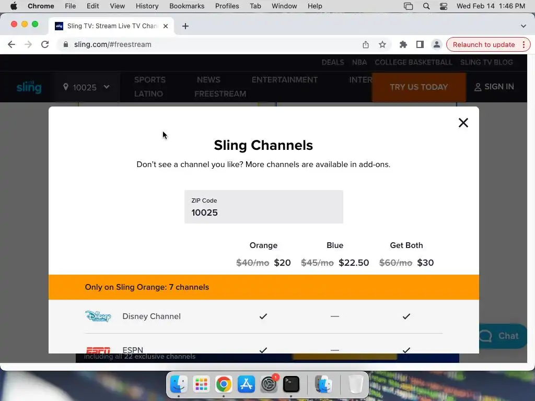This screenshot has height=401, width=535.
Task: Go back with the browser back arrow
Action: 11,45
